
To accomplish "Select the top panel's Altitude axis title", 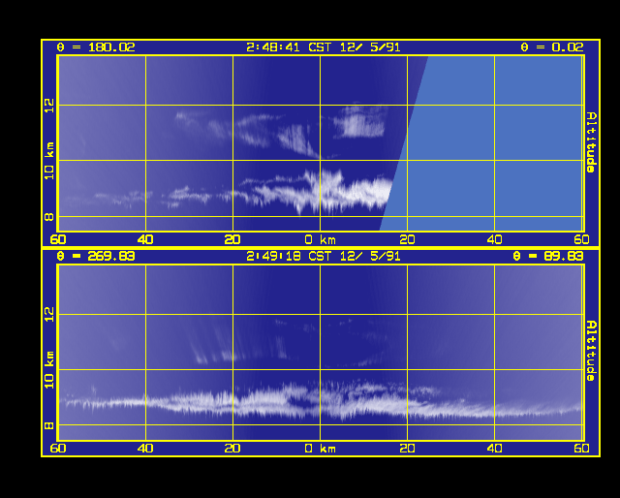I will point(591,142).
